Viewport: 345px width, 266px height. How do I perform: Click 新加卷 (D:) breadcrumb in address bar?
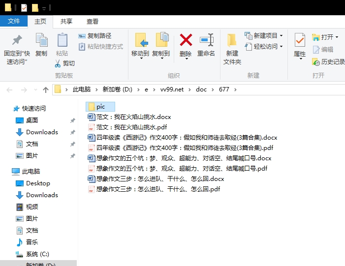point(117,89)
